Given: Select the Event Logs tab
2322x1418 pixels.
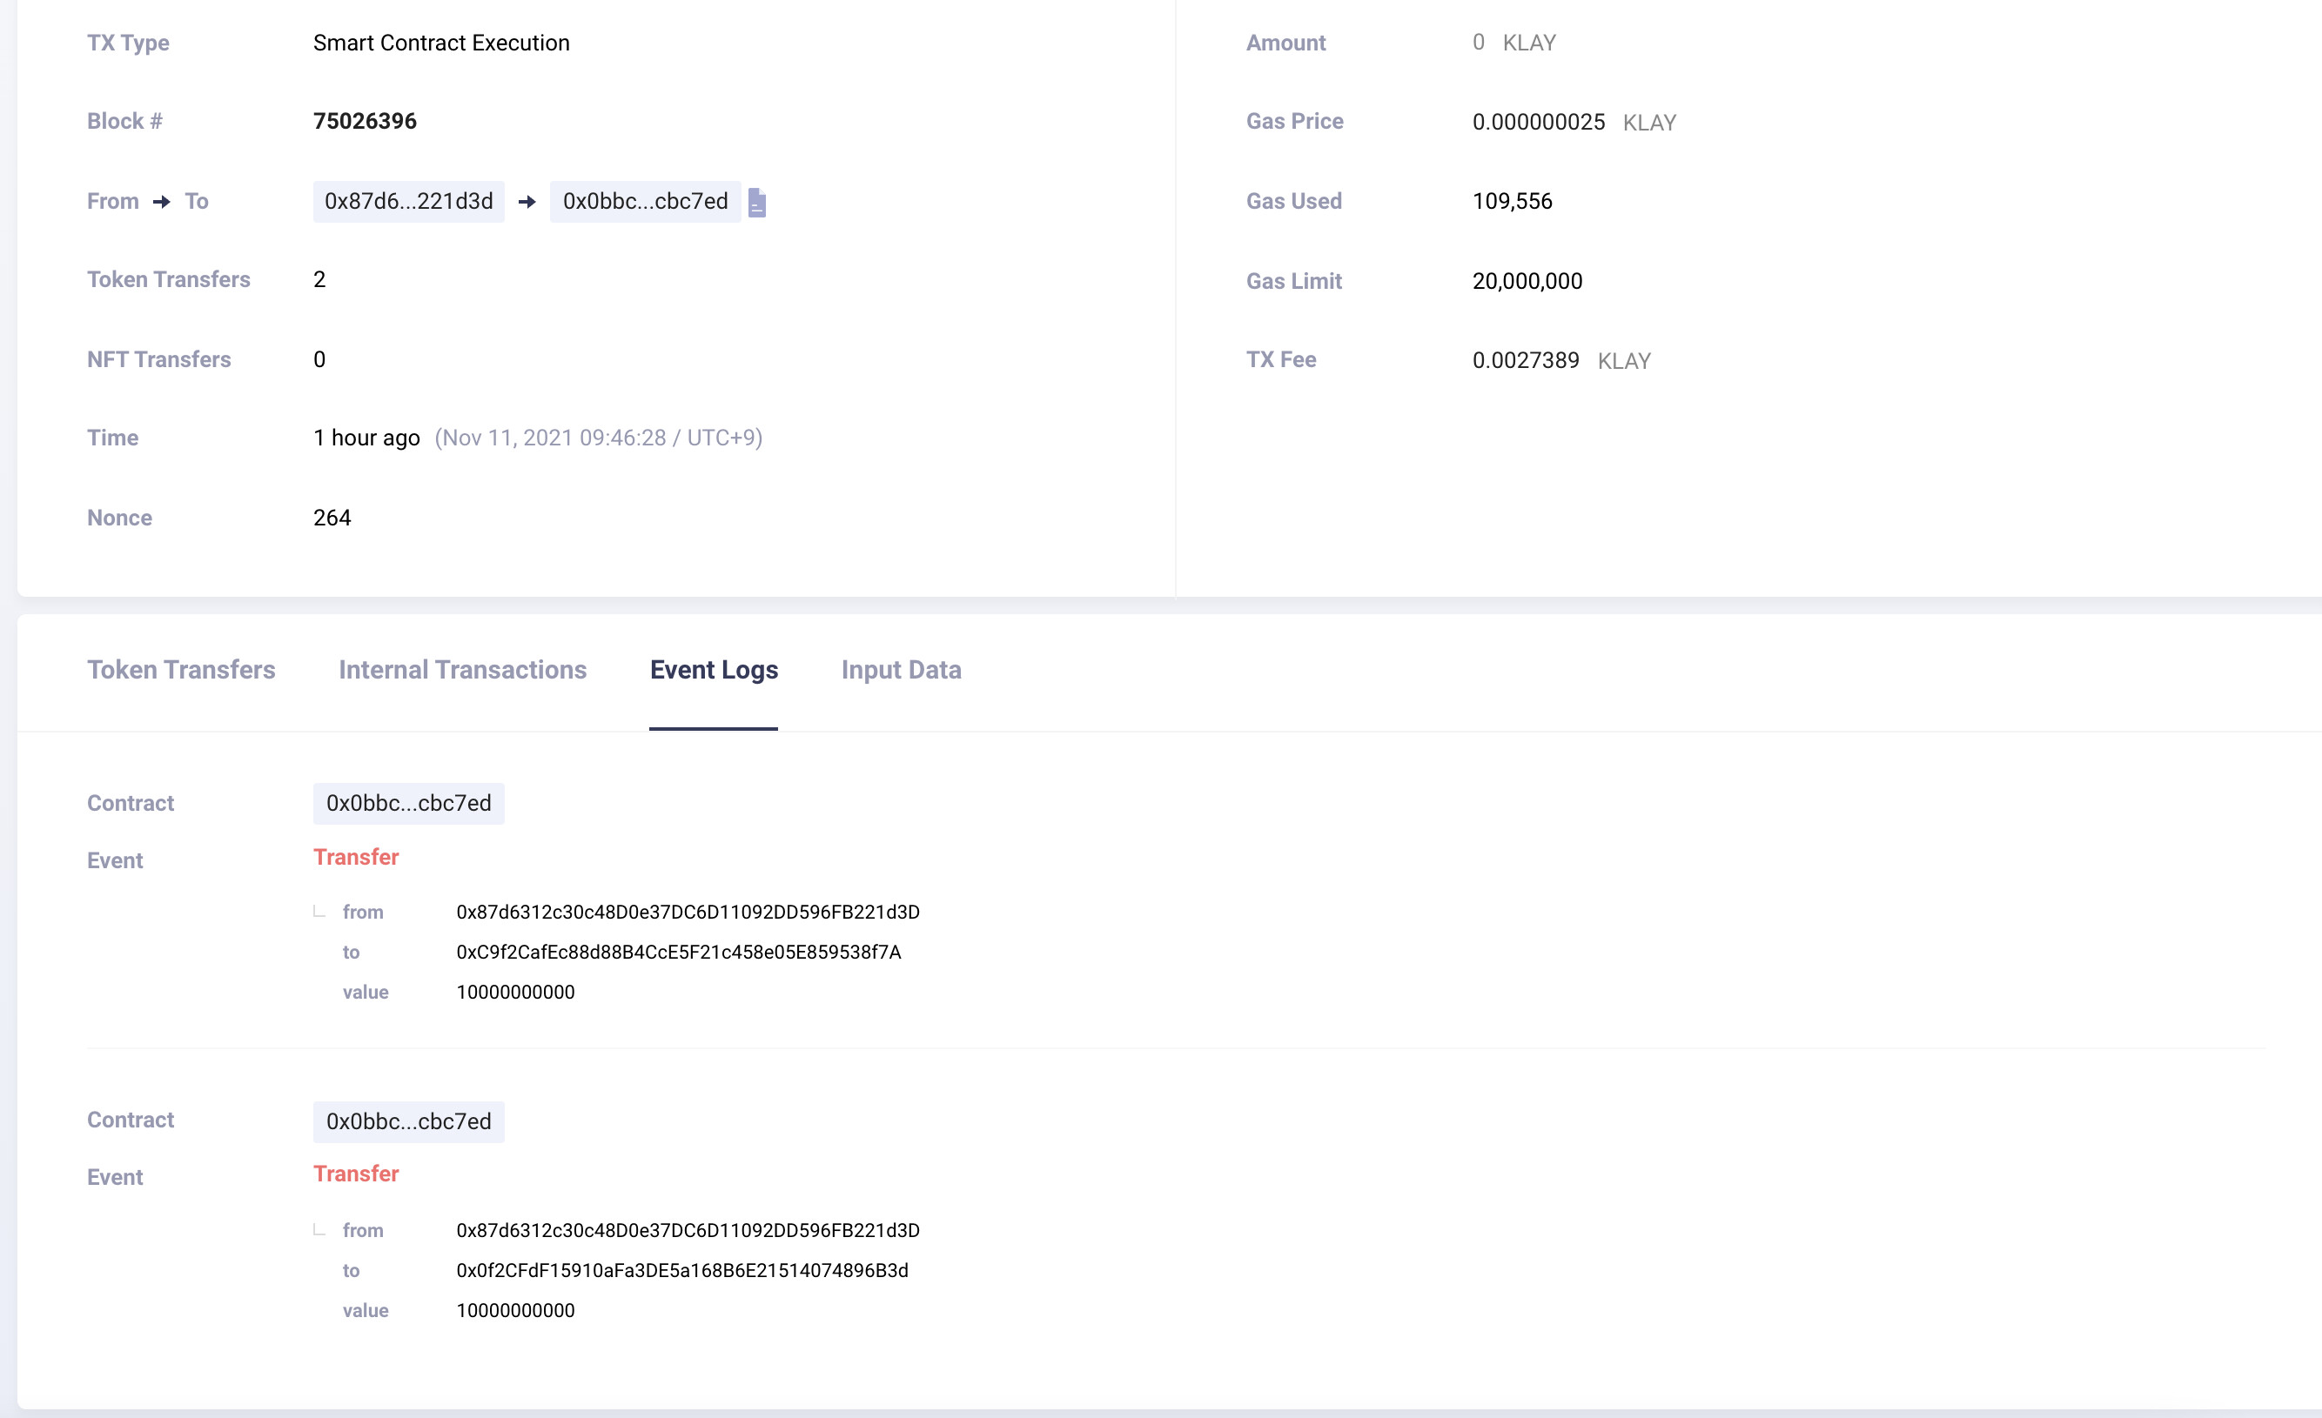Looking at the screenshot, I should tap(714, 670).
